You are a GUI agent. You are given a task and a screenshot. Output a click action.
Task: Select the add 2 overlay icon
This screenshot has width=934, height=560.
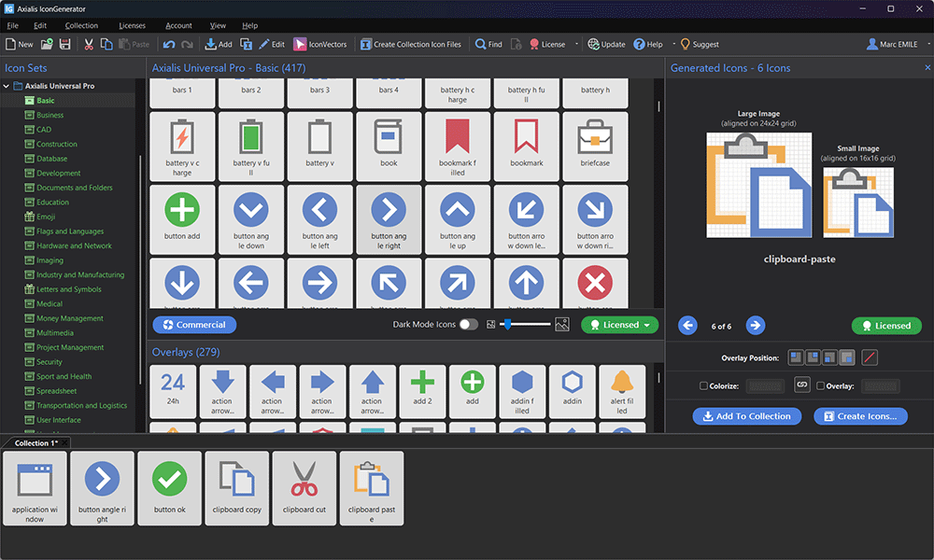[x=423, y=391]
